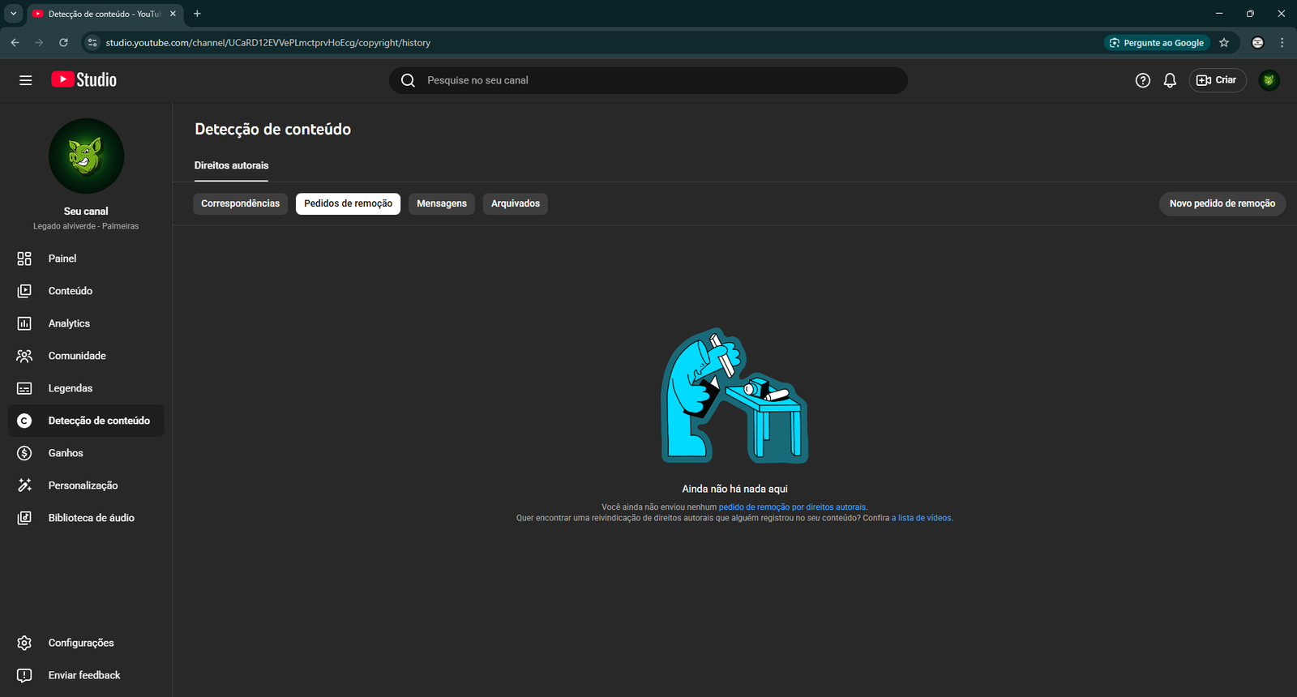Image resolution: width=1297 pixels, height=697 pixels.
Task: Click the Legado alviverde - Palmeiras text
Action: coord(86,226)
